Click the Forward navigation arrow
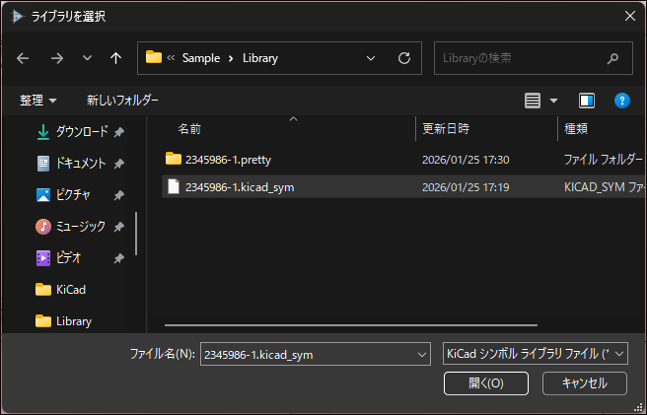 [56, 58]
